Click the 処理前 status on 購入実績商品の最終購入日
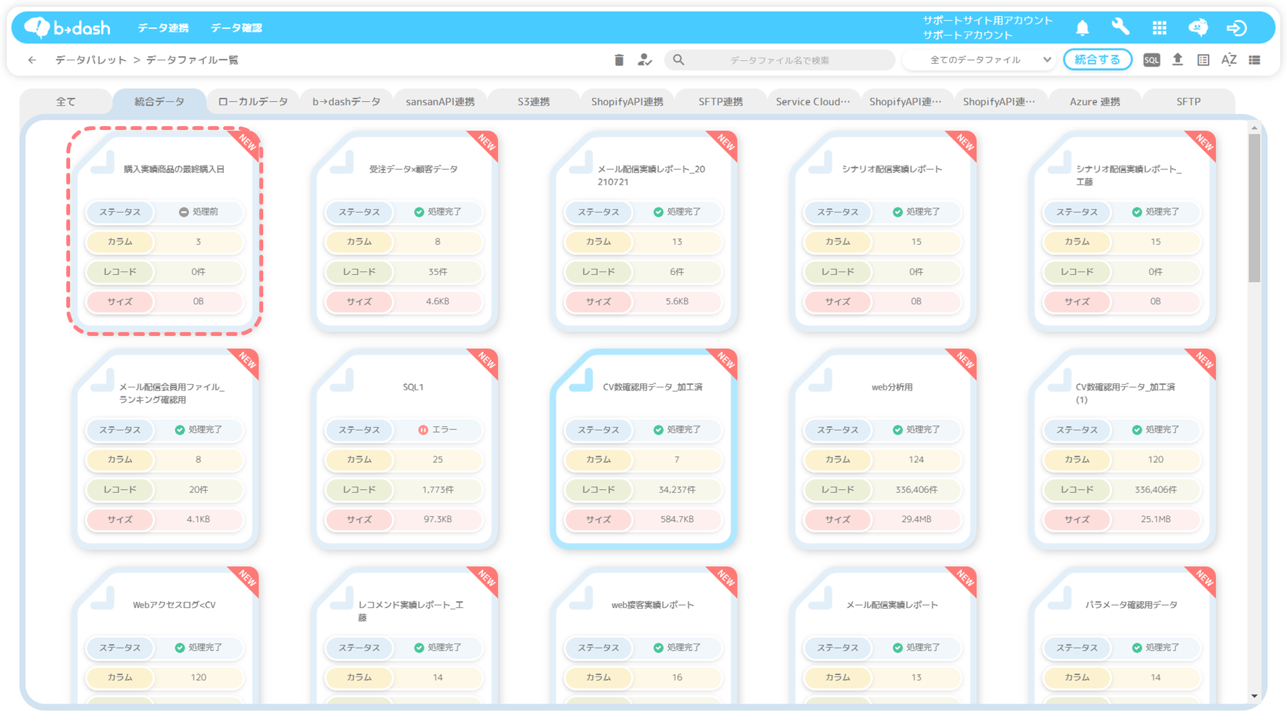 click(x=198, y=212)
